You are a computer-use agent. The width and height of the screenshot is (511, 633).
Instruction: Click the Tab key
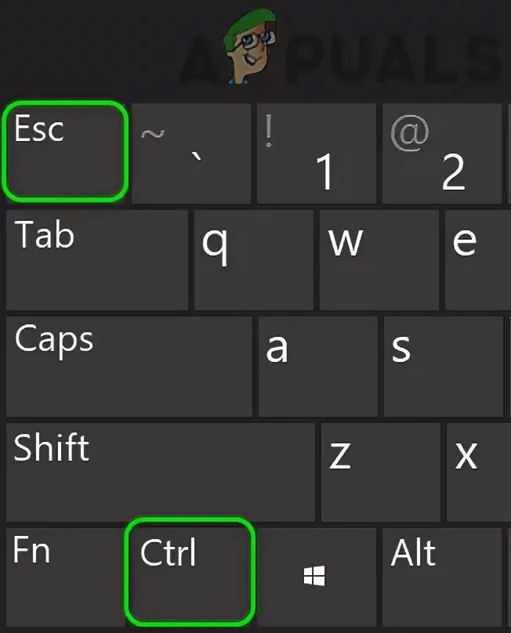[97, 260]
